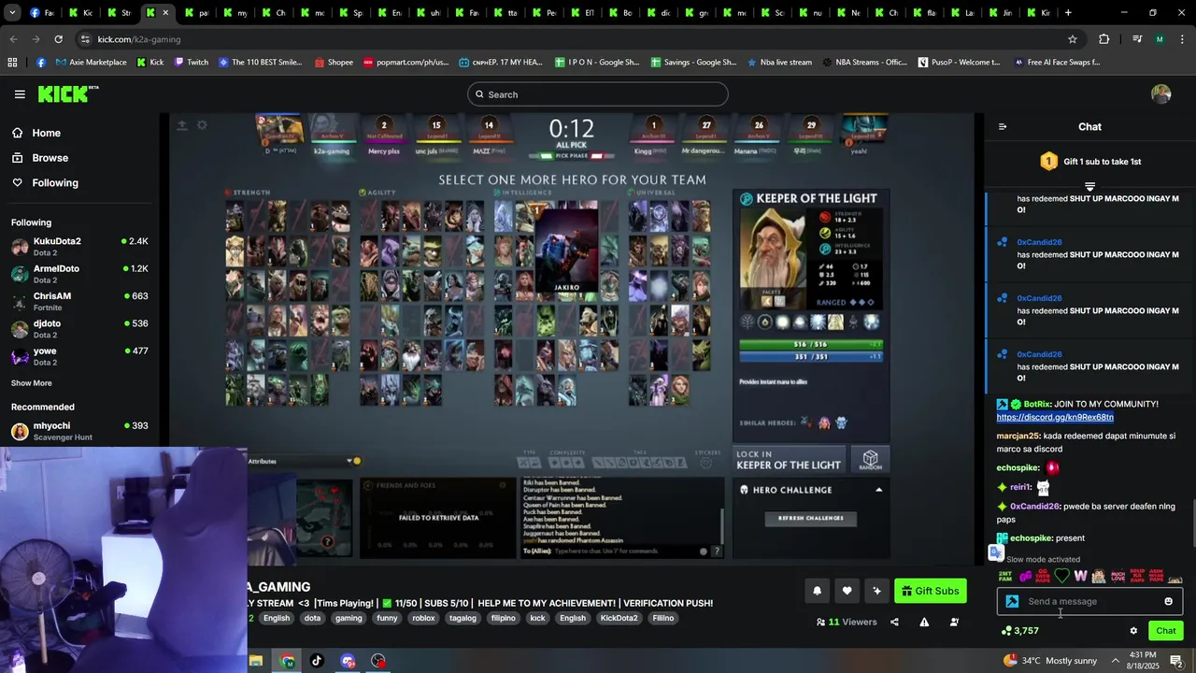This screenshot has width=1196, height=673.
Task: Bookmark this page with star icon
Action: 1073,39
